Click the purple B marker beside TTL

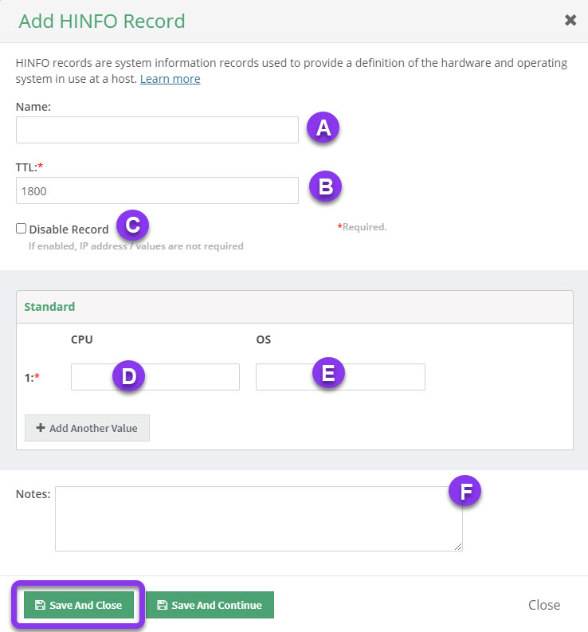coord(326,187)
